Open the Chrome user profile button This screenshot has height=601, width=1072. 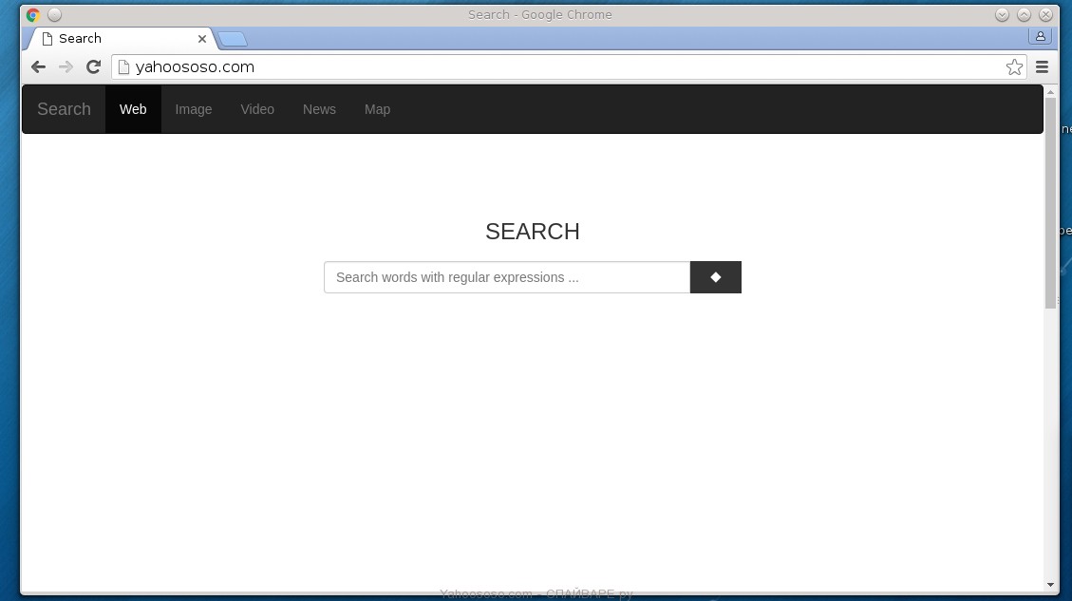pos(1040,36)
